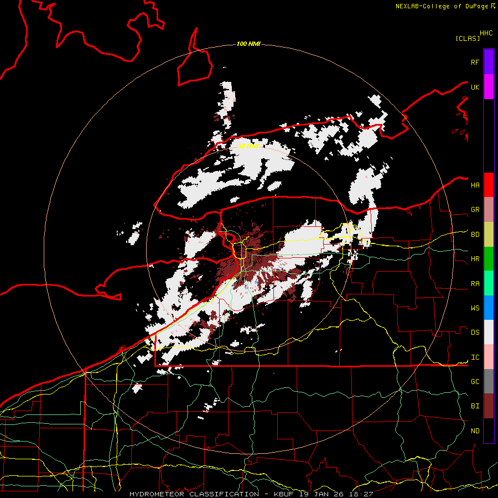This screenshot has height=498, width=498.
Task: Click the HA legend label
Action: (x=475, y=185)
